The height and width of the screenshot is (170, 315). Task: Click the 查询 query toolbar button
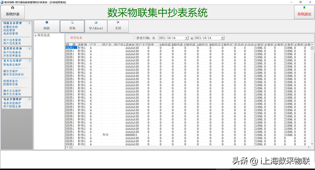(x=72, y=26)
